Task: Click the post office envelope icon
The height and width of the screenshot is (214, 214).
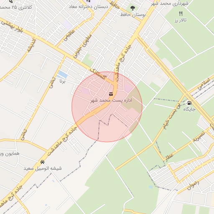Action: (111, 94)
